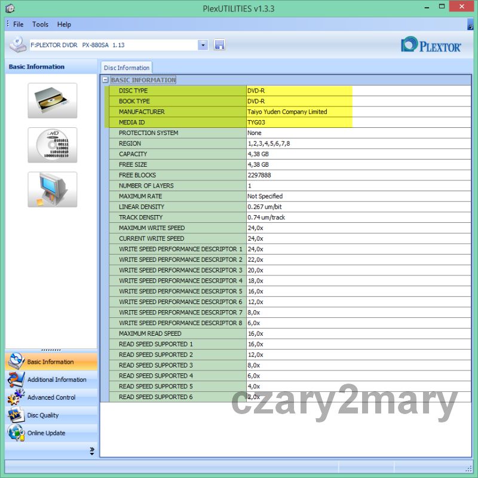
Task: Open the Help menu
Action: pos(64,24)
